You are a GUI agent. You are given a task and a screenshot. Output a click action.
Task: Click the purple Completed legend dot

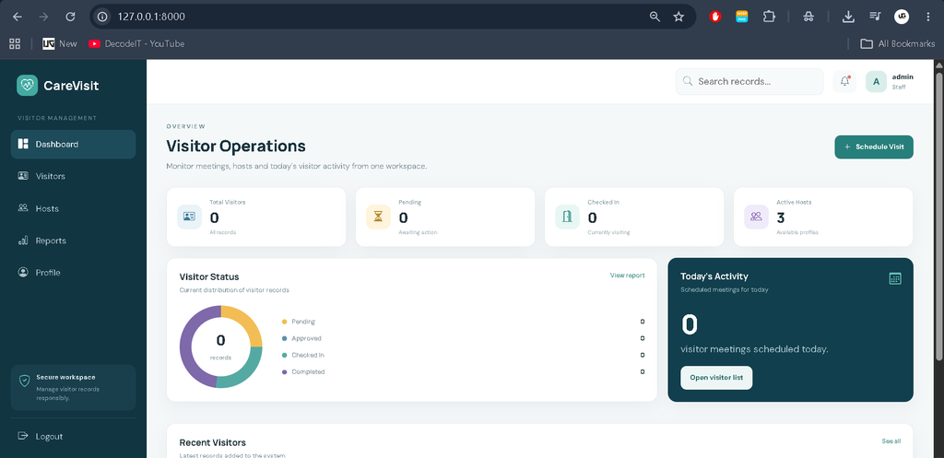click(x=284, y=372)
